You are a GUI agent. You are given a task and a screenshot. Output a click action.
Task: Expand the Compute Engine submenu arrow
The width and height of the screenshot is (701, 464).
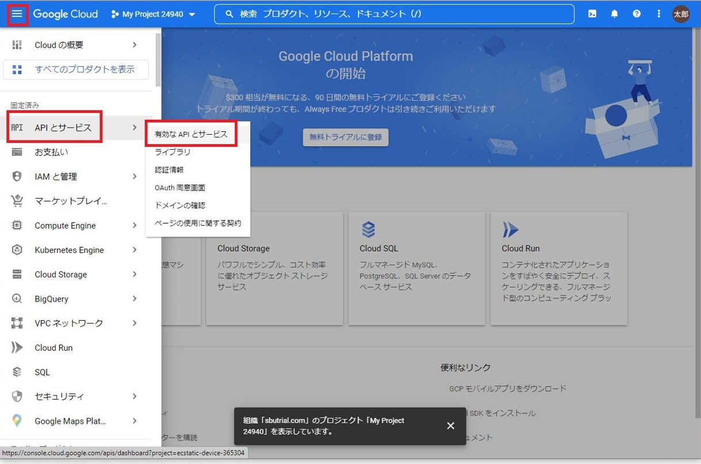135,226
